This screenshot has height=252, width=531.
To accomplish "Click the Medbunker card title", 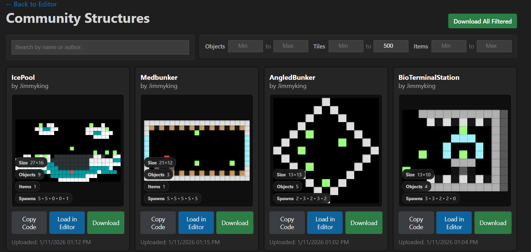I will pos(159,77).
